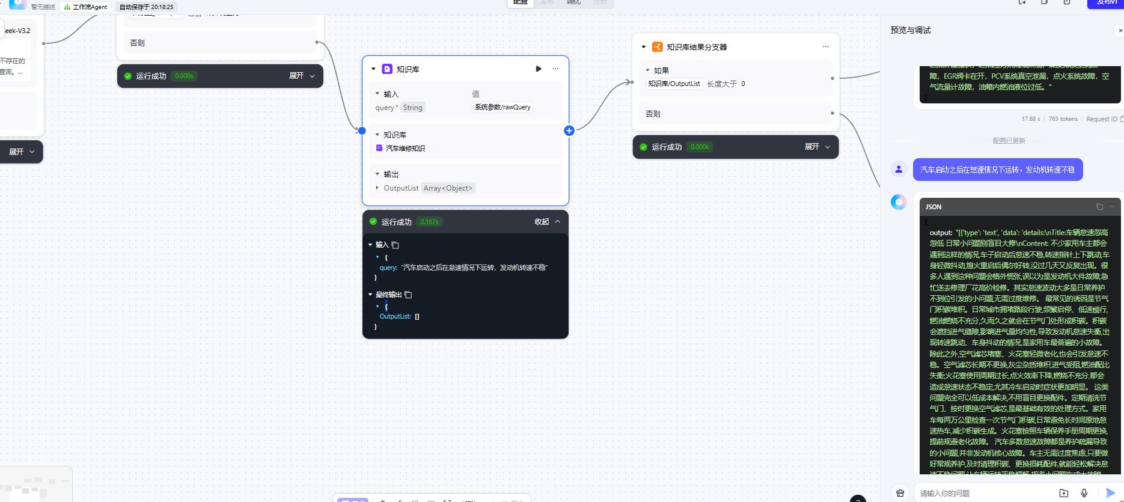
Task: Click the chat input 请输入你的问题
Action: tap(986, 493)
